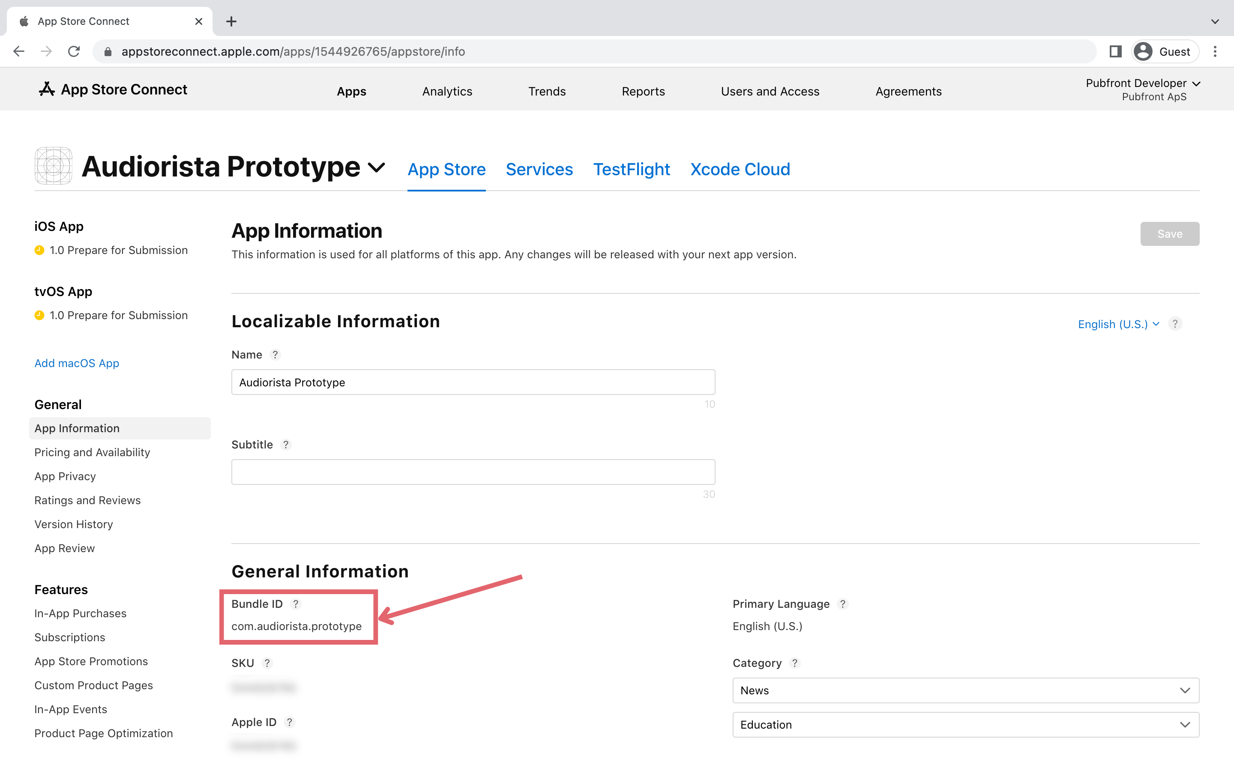The image size is (1234, 771).
Task: Open help for Category
Action: coord(794,663)
